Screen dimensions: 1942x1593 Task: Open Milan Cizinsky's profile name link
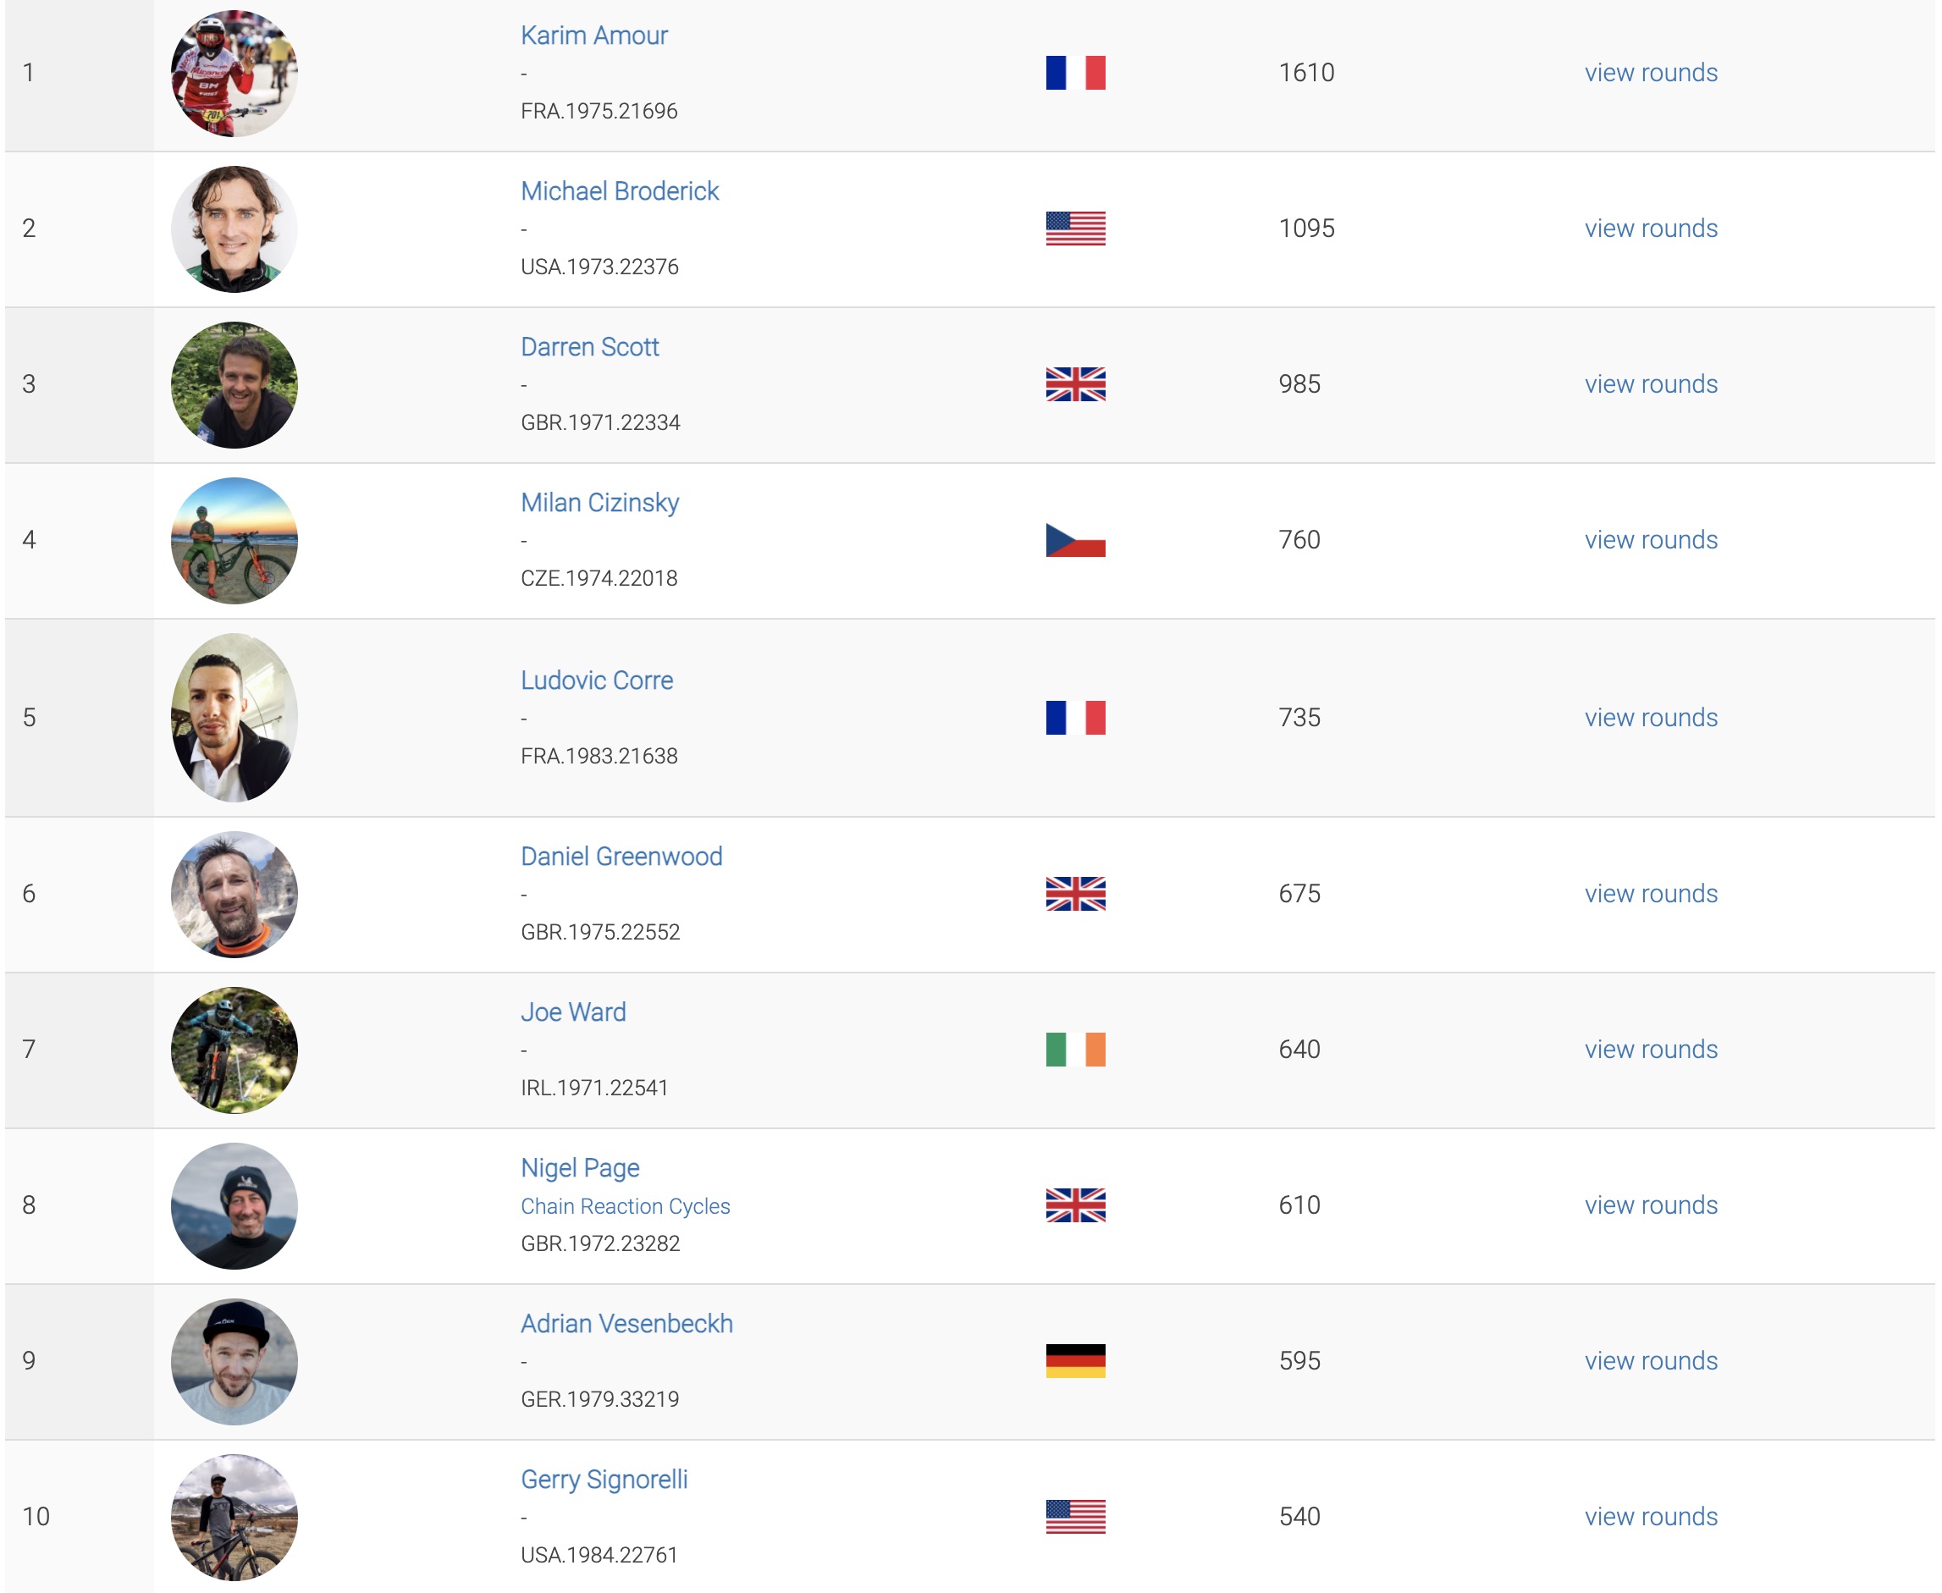[x=599, y=503]
